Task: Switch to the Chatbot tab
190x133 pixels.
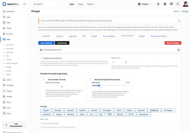Action: pos(94,36)
